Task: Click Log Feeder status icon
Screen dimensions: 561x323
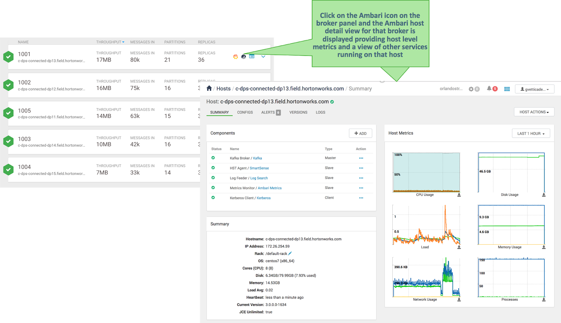Action: (x=213, y=178)
